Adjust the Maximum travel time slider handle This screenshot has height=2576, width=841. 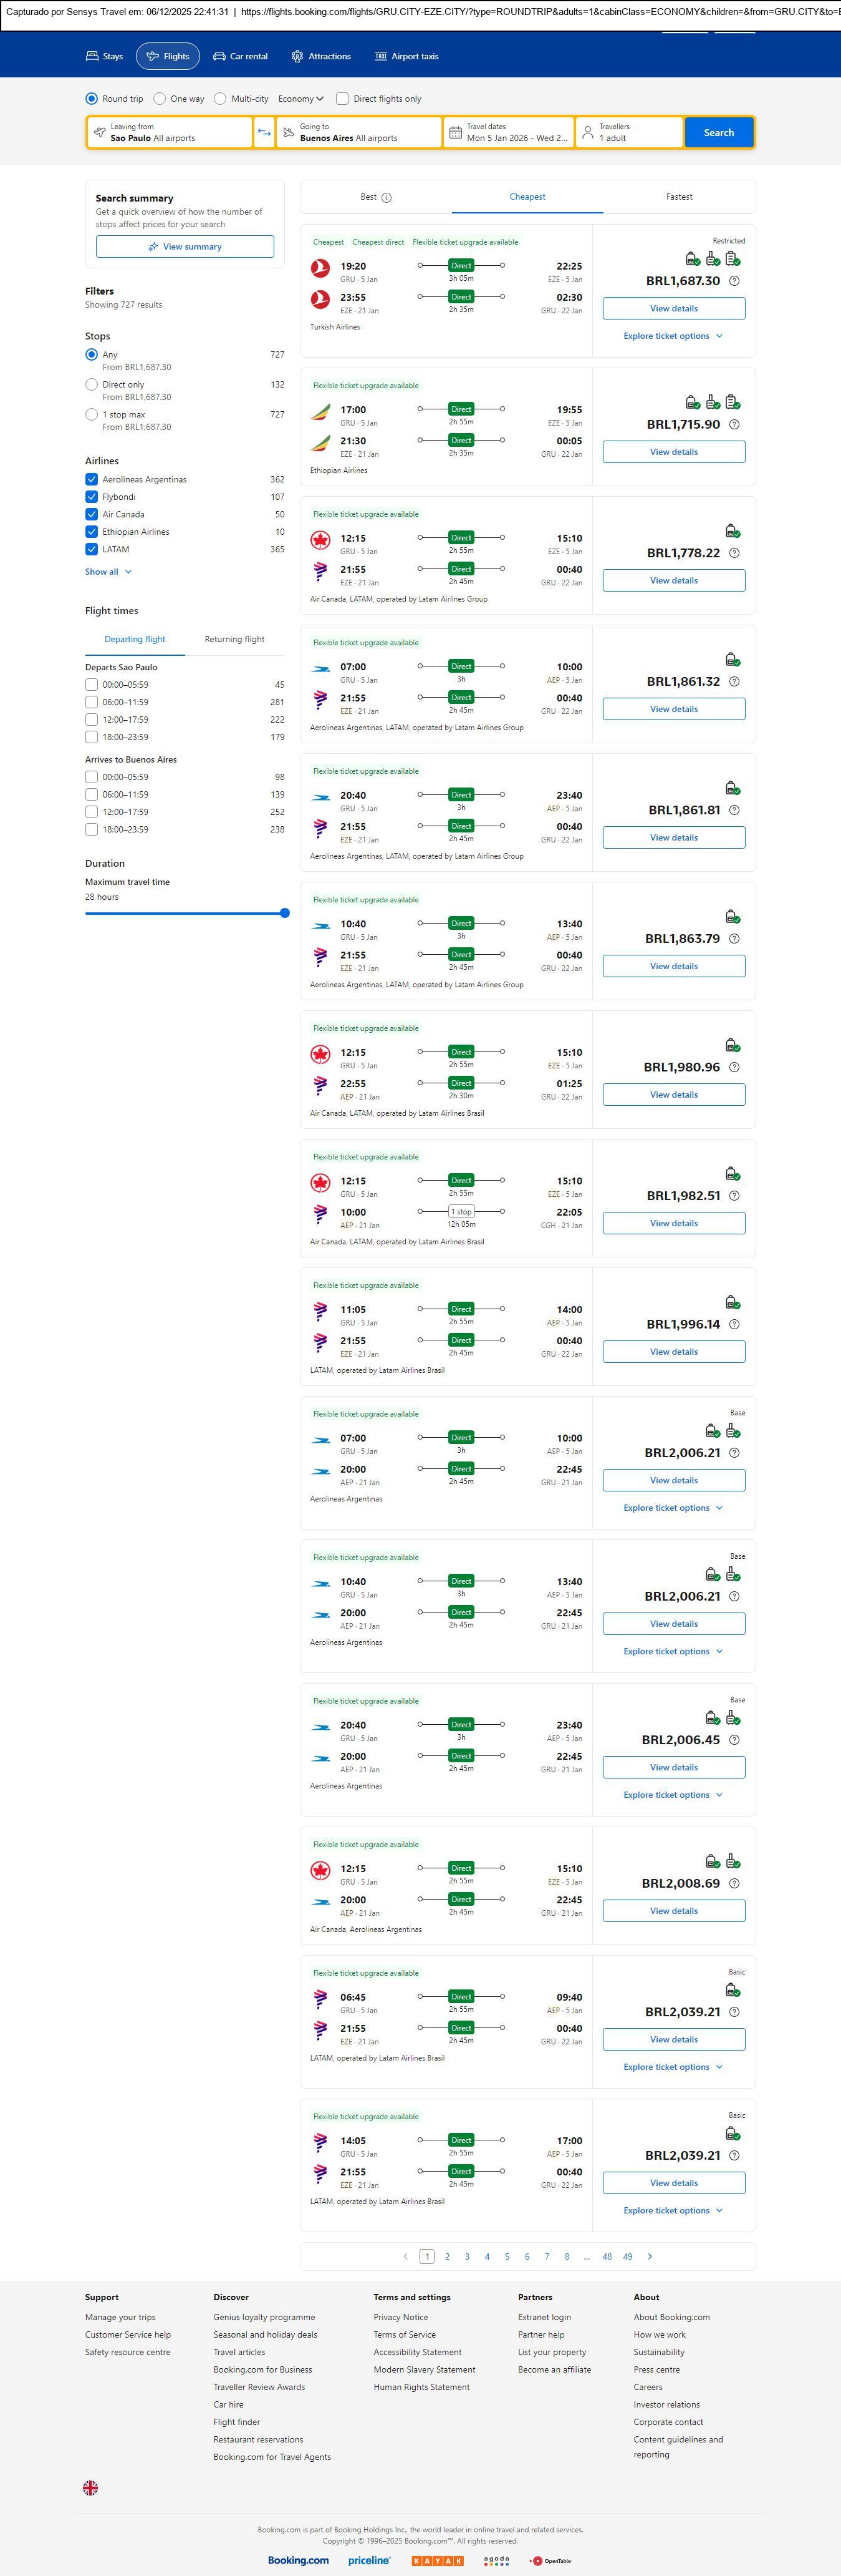point(285,913)
